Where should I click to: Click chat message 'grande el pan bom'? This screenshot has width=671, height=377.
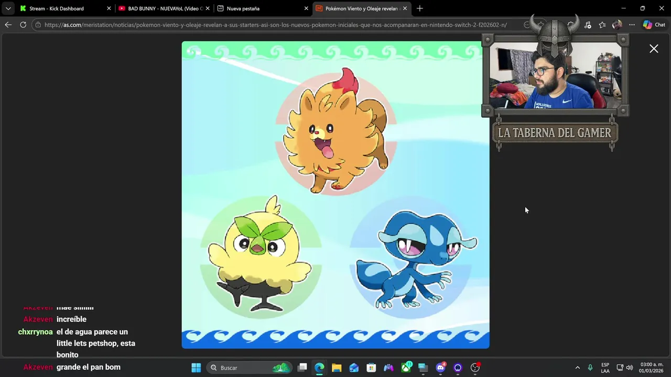click(x=89, y=367)
